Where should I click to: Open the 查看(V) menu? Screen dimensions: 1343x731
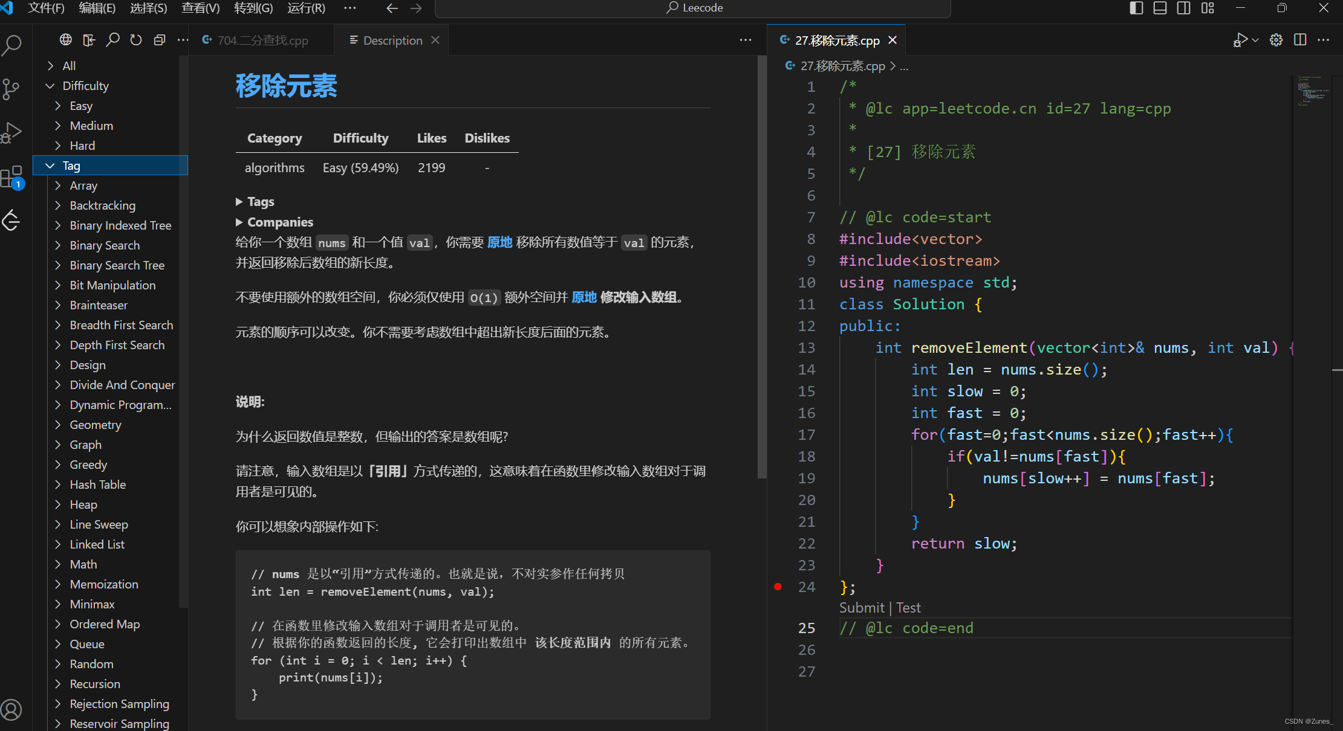pos(201,8)
